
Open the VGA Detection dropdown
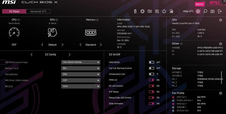[x=81, y=74]
